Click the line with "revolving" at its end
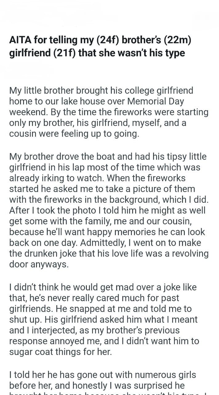 click(x=109, y=254)
